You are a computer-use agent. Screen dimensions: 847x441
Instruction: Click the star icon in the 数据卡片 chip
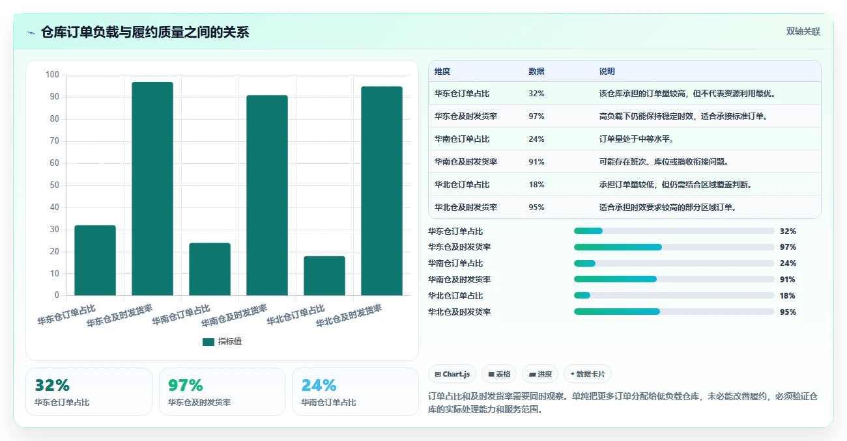tap(572, 374)
